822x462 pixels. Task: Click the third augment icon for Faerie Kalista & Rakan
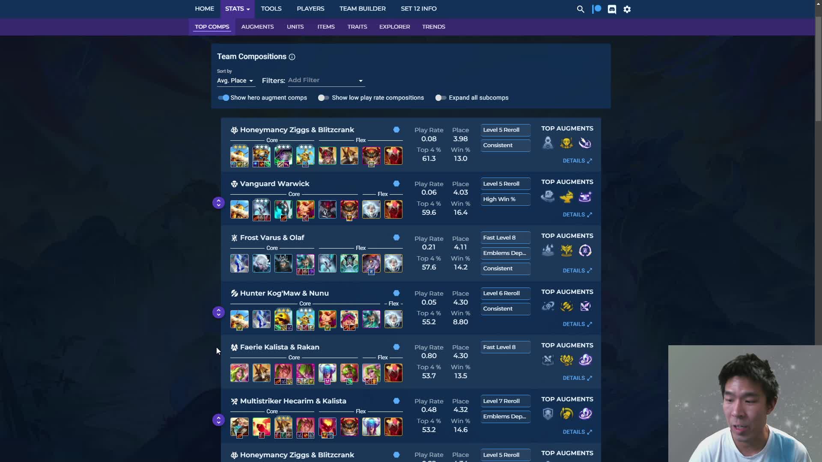click(x=585, y=360)
